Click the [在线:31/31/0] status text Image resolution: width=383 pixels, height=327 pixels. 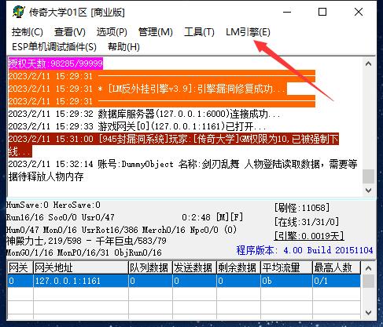click(x=307, y=222)
